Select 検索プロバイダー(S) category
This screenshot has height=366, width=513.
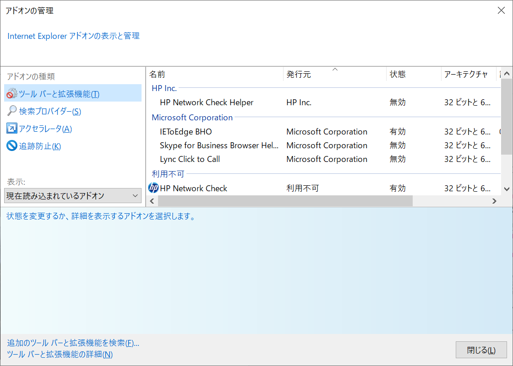click(50, 112)
